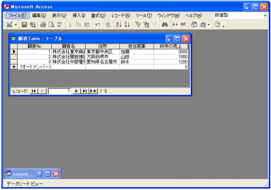Screen dimensions: 271x190
Task: Click the New Object toolbar icon
Action: click(203, 24)
